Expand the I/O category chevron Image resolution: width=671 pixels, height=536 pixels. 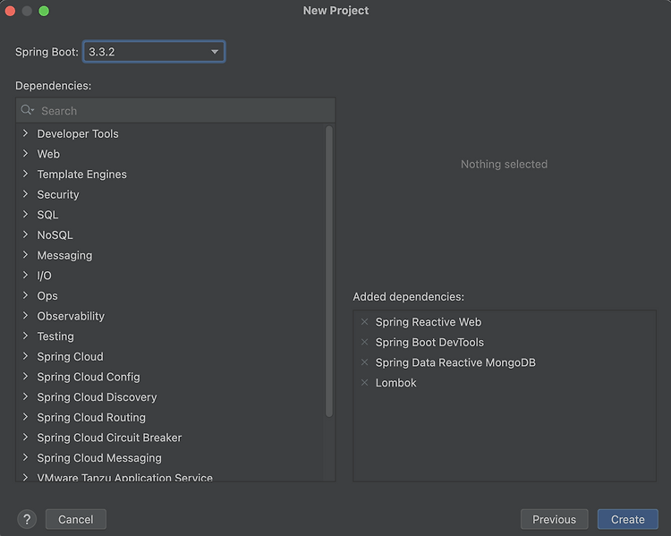click(25, 275)
